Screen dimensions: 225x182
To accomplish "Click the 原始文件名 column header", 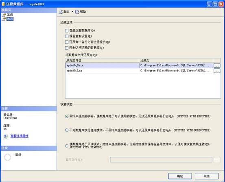I will 102,61.
